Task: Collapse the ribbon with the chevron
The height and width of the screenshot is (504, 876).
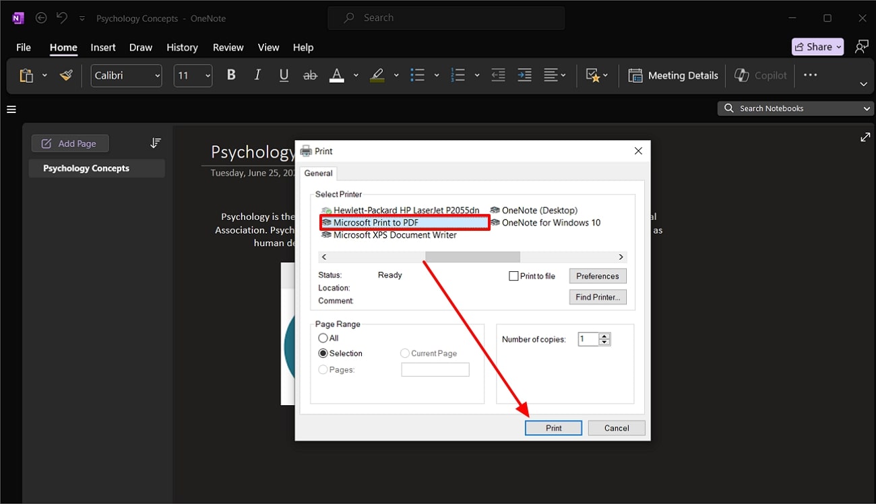Action: coord(863,84)
